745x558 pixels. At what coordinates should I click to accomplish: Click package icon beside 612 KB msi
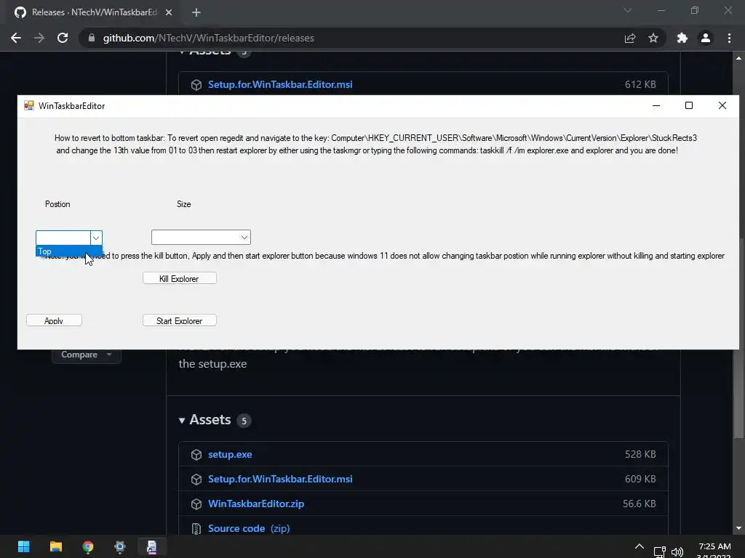[196, 85]
